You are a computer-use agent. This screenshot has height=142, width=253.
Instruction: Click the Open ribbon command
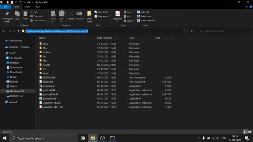[x=129, y=12]
